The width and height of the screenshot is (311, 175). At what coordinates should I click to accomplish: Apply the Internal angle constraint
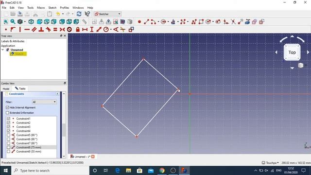tap(116, 30)
